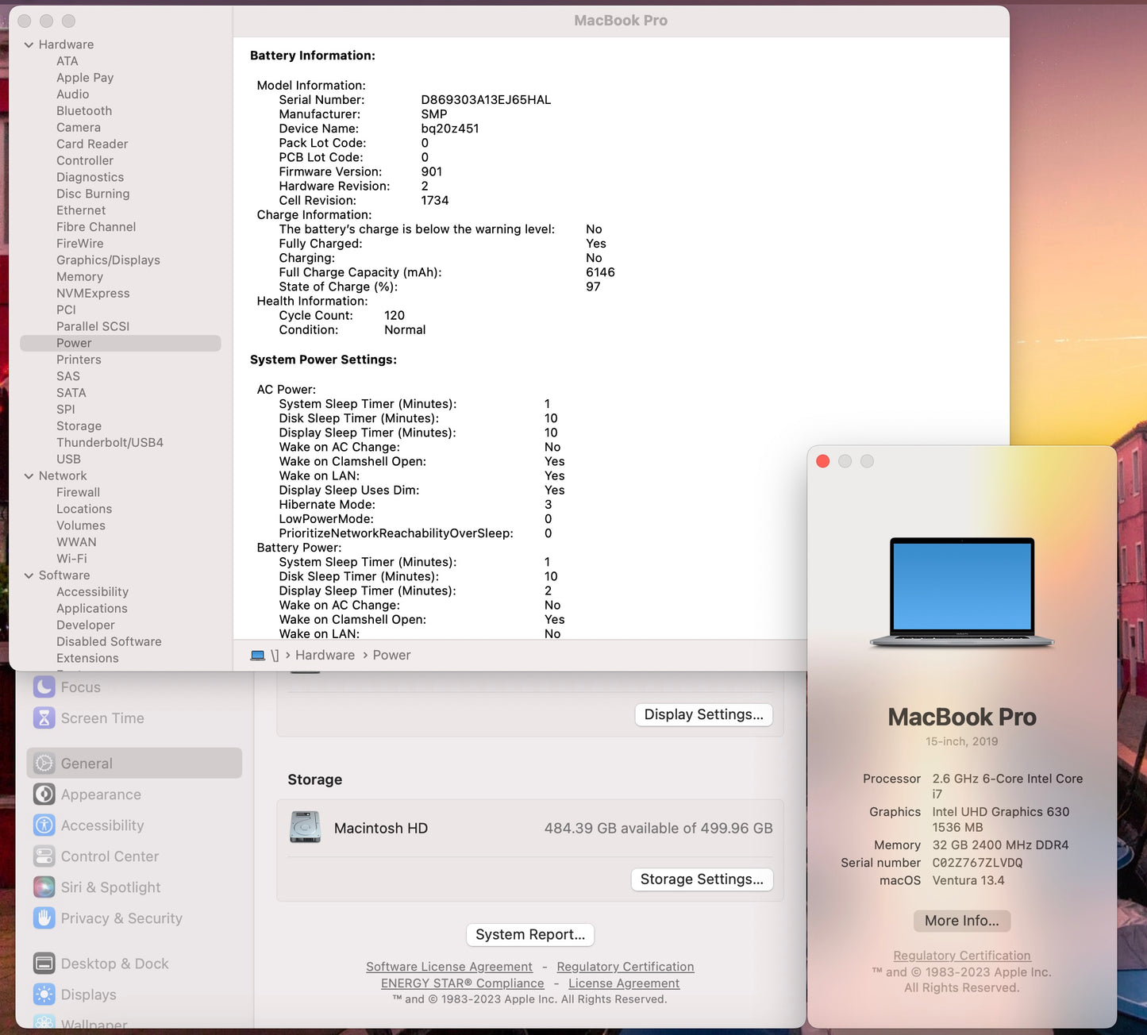
Task: Open Desktop & Dock settings
Action: click(x=114, y=964)
